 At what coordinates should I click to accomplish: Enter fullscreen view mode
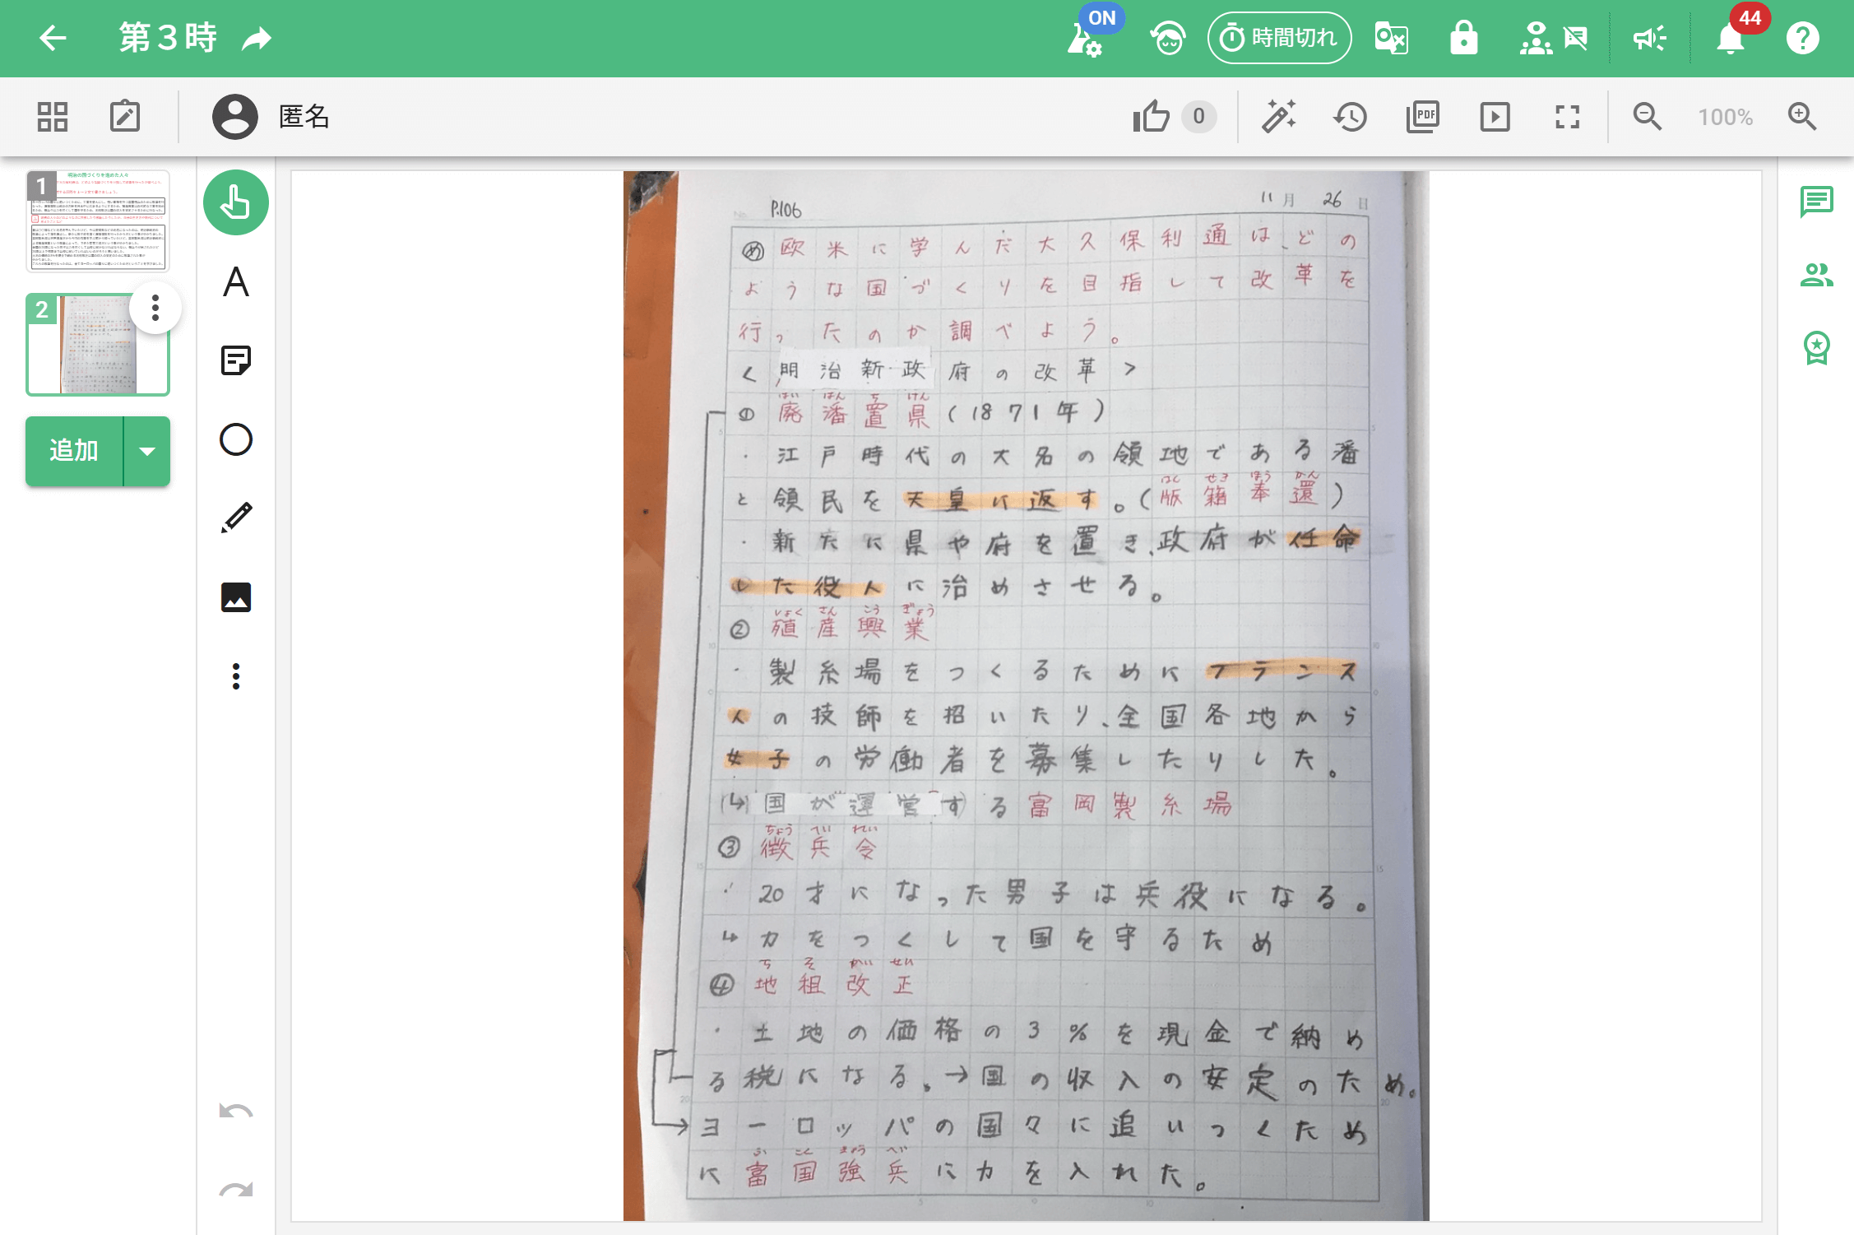pos(1567,117)
